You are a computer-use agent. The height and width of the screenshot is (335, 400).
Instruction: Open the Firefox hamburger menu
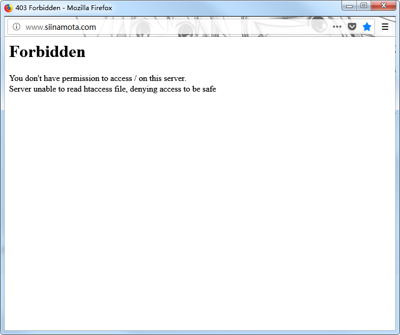pyautogui.click(x=385, y=27)
